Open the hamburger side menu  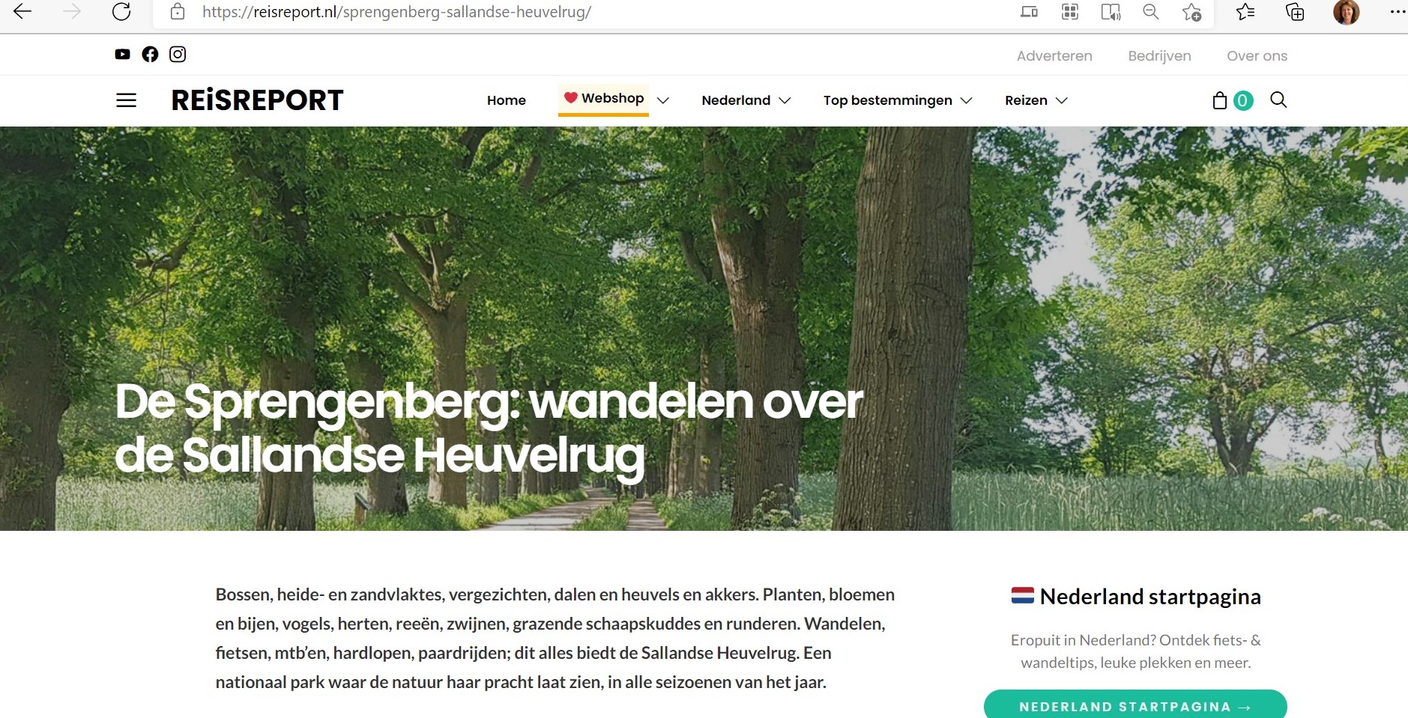[126, 100]
